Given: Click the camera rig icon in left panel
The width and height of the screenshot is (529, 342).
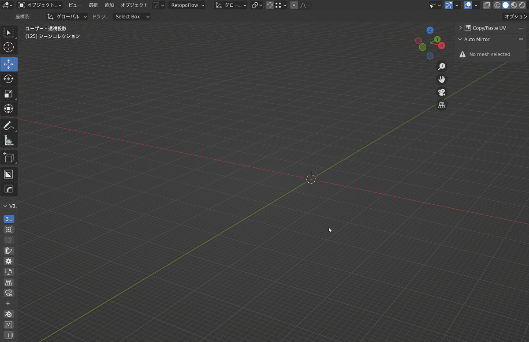Looking at the screenshot, I should coord(9,293).
